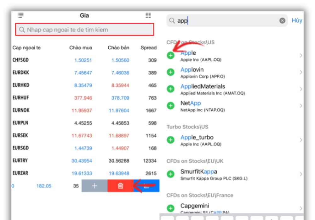315x220 pixels.
Task: Add Capgemini with green plus
Action: point(170,208)
